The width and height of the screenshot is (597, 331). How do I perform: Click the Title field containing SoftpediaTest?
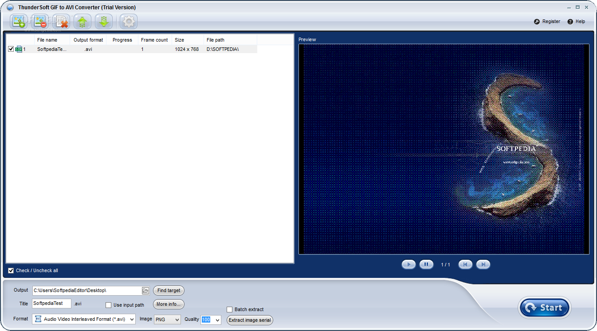click(51, 304)
